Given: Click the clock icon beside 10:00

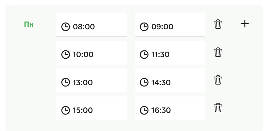Looking at the screenshot, I should click(x=65, y=55).
